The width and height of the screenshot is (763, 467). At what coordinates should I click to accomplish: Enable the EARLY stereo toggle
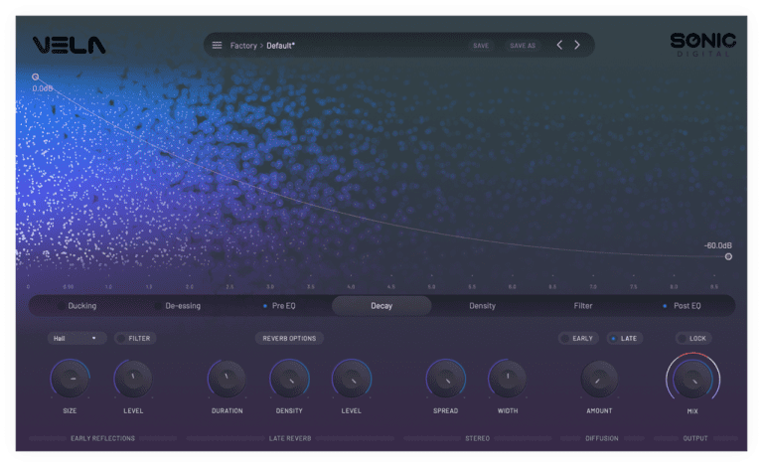pos(578,338)
